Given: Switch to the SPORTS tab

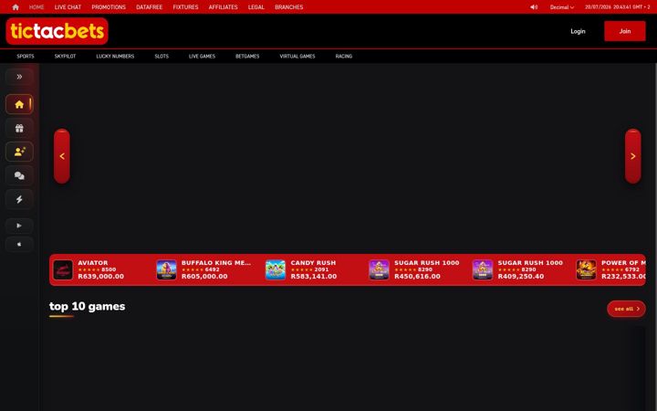Looking at the screenshot, I should 26,57.
